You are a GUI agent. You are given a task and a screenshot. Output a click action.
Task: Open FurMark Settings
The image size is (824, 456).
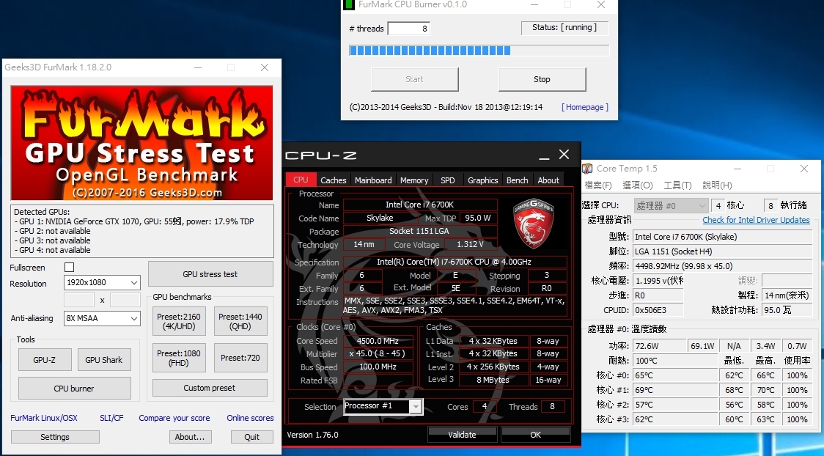55,436
